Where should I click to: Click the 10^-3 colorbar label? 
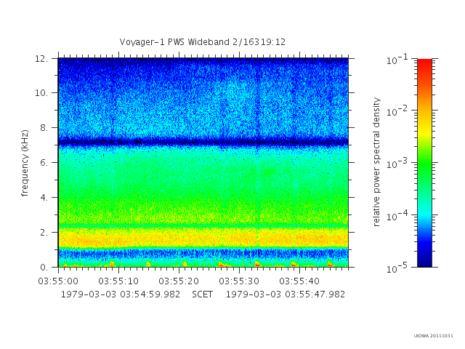397,163
